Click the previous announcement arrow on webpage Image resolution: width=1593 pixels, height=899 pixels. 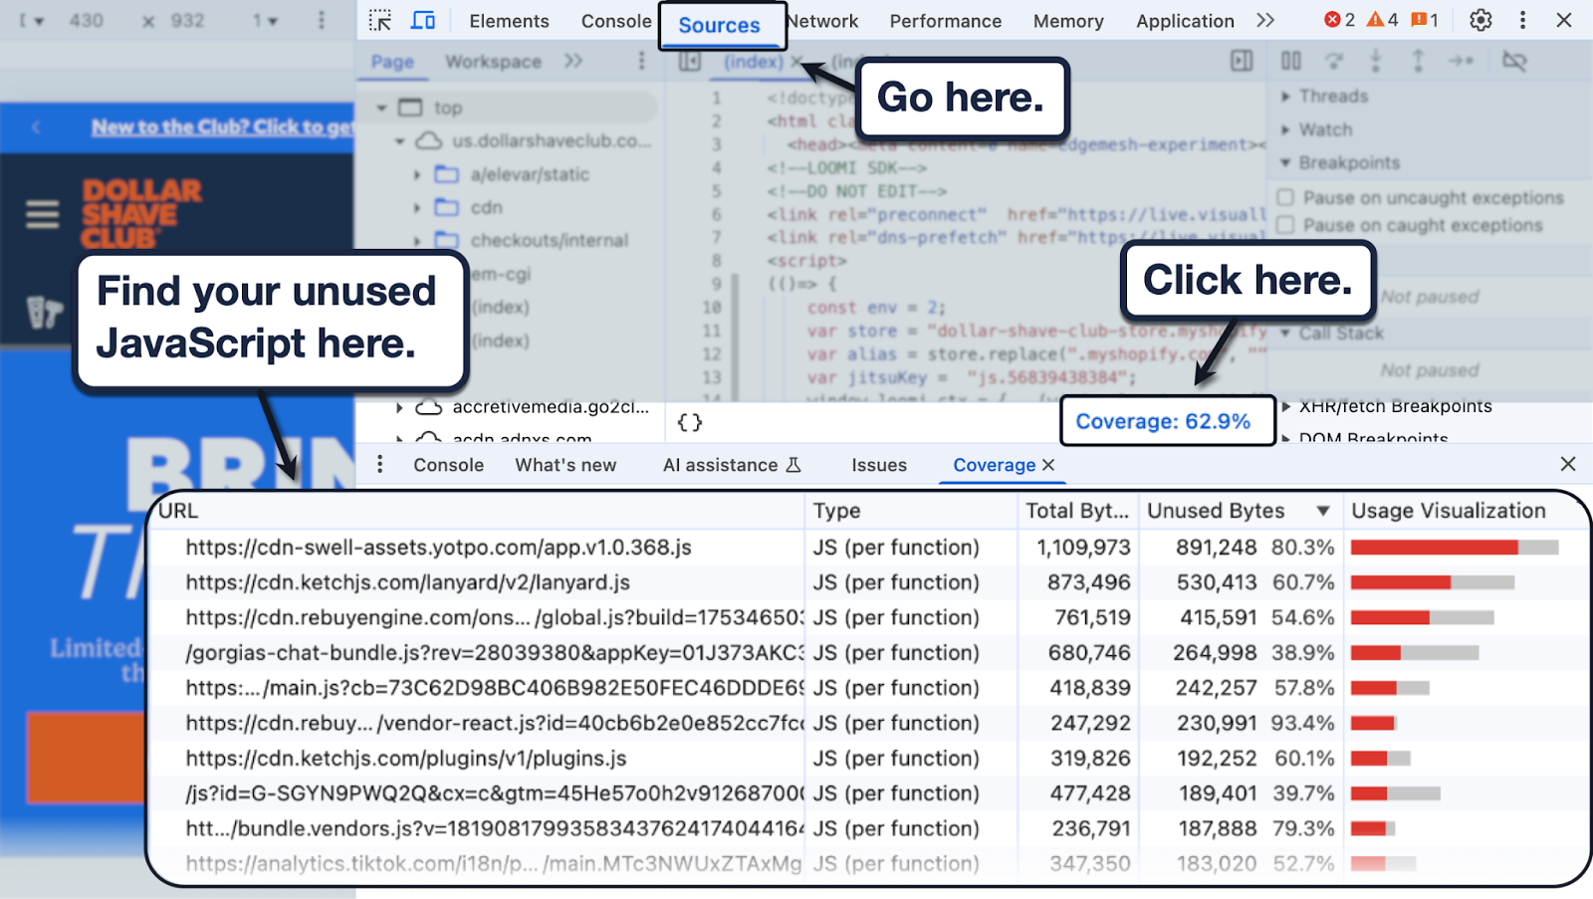point(36,126)
